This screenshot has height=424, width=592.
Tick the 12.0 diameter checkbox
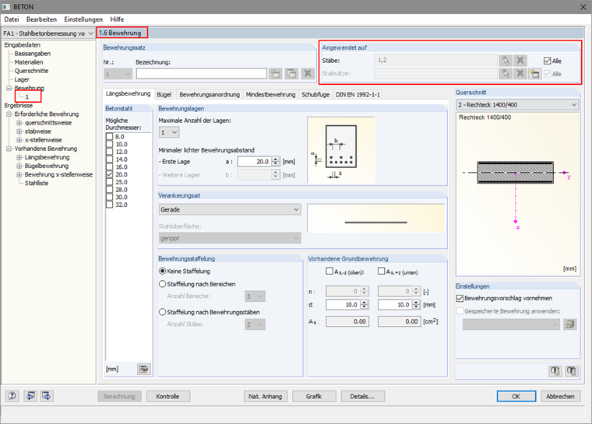pos(110,152)
